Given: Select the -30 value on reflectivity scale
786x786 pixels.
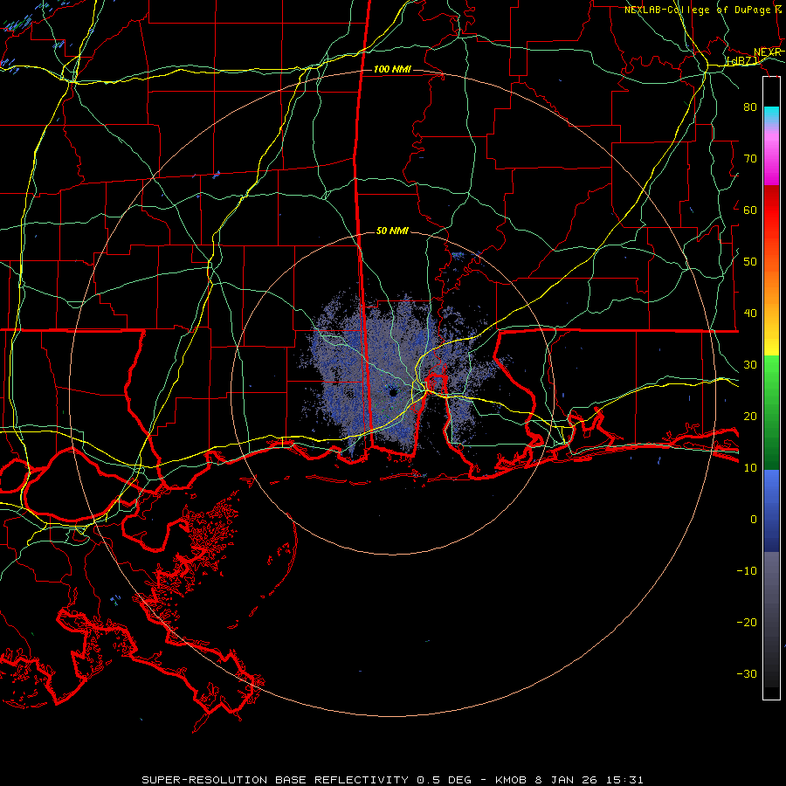Looking at the screenshot, I should [x=747, y=673].
